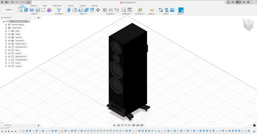
Task: Click the Select tool icon
Action: (181, 10)
